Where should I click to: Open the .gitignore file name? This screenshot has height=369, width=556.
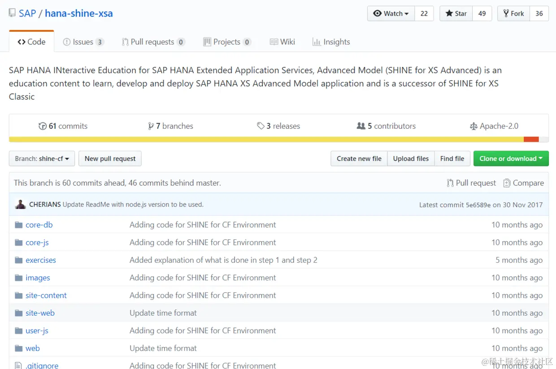tap(42, 365)
